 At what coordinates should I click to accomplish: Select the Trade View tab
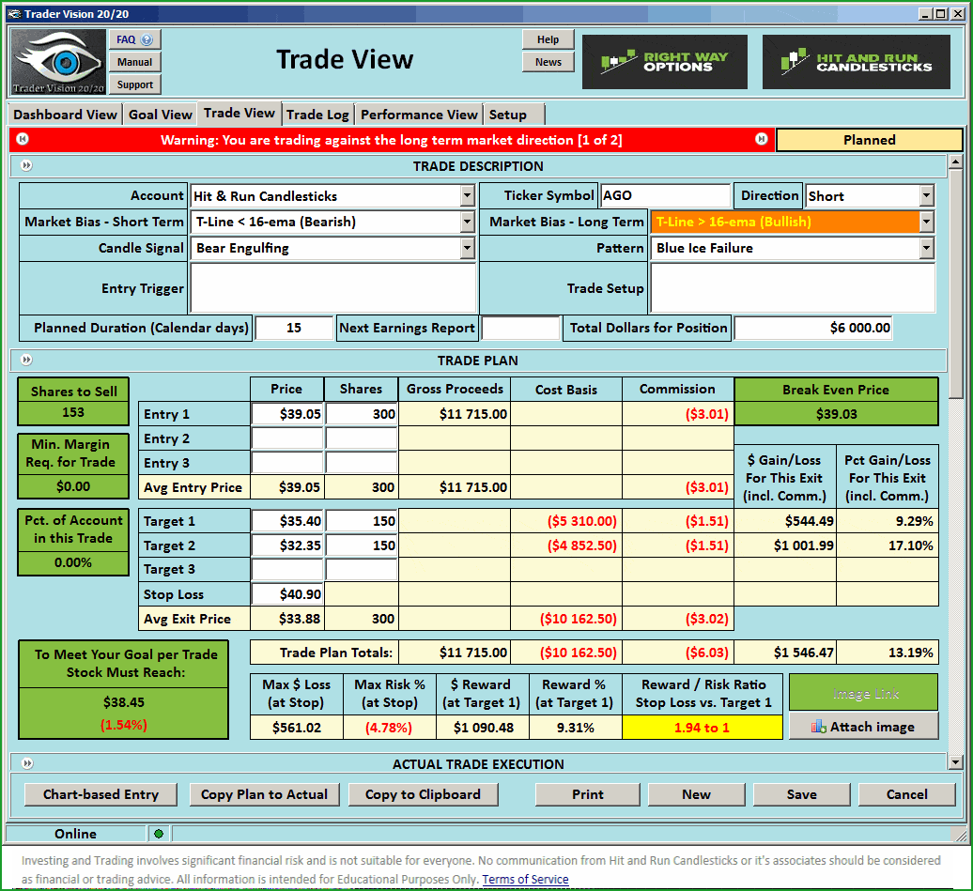[x=239, y=113]
